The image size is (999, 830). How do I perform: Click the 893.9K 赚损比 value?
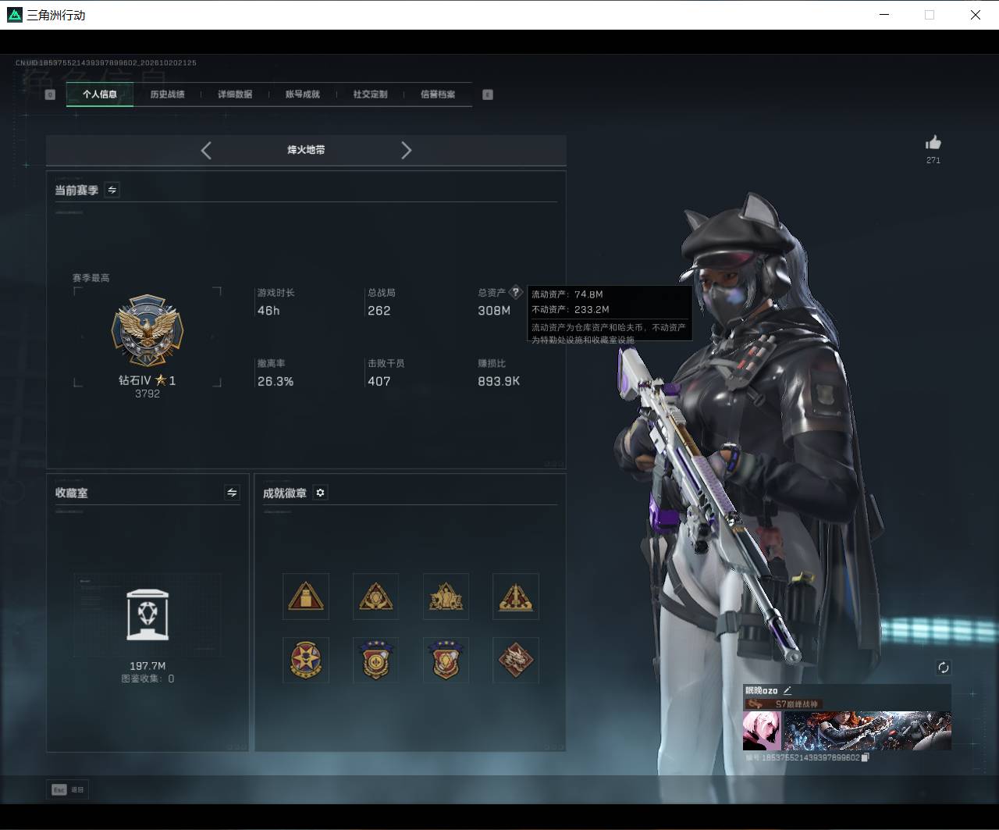coord(499,382)
